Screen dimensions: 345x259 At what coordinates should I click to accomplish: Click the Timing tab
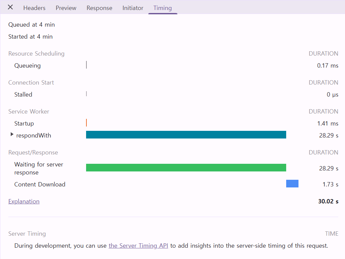163,8
